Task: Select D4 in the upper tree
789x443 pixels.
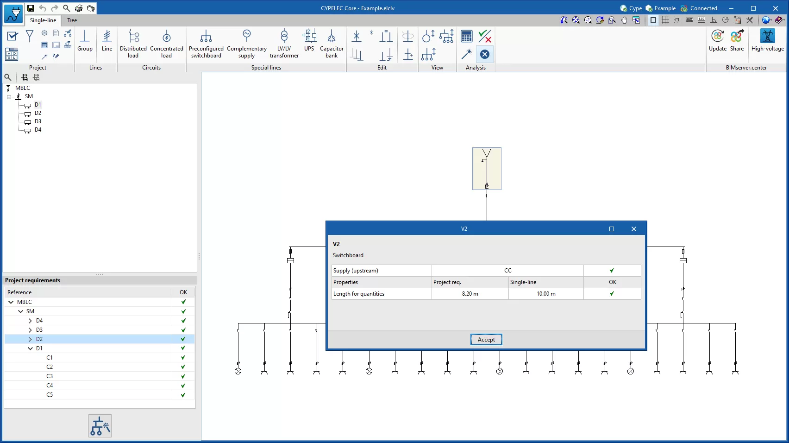Action: (38, 130)
